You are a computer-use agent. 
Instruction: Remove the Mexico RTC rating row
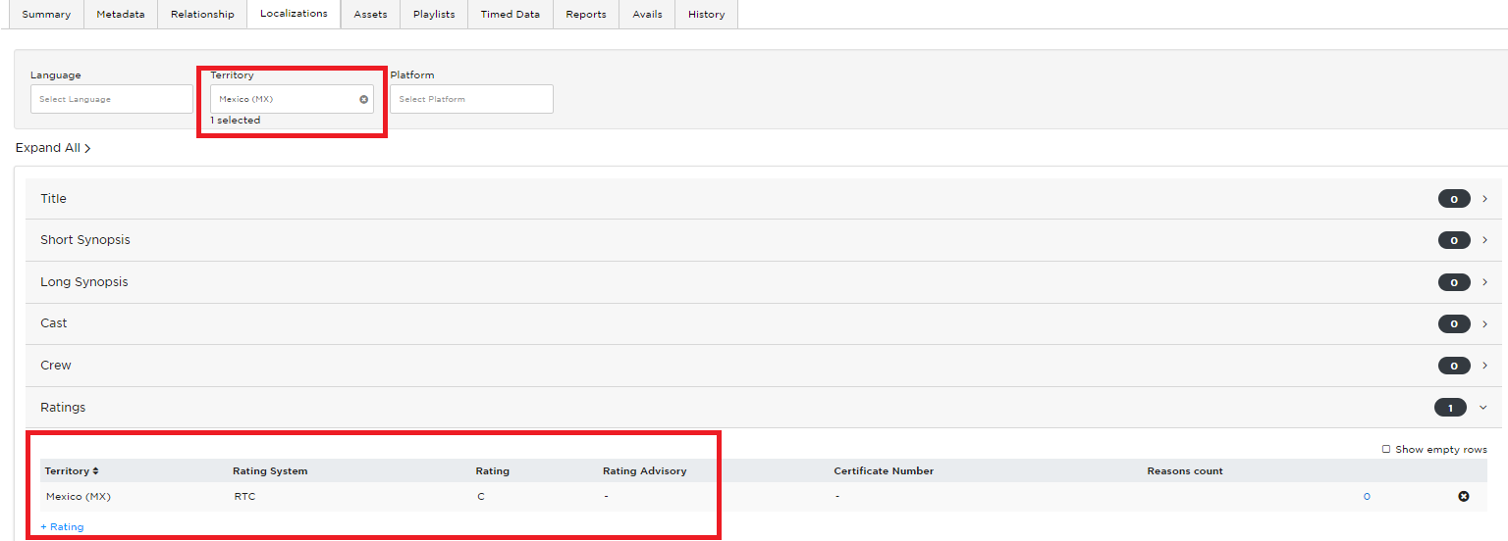(x=1464, y=497)
